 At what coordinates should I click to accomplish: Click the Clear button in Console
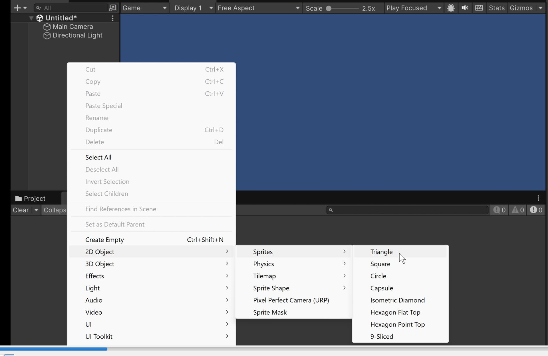click(x=21, y=210)
